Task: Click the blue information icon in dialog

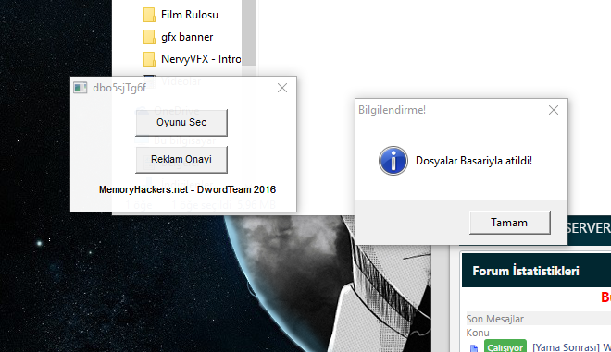Action: pos(393,161)
